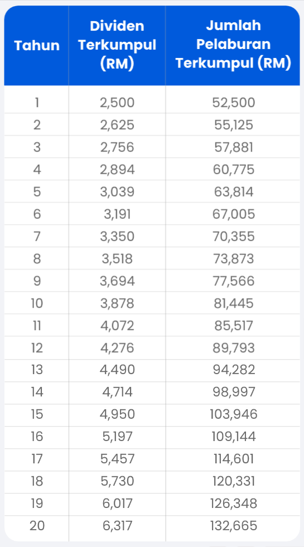Viewport: 304px width, 547px height.
Task: Click the year 20 cell
Action: click(x=37, y=526)
